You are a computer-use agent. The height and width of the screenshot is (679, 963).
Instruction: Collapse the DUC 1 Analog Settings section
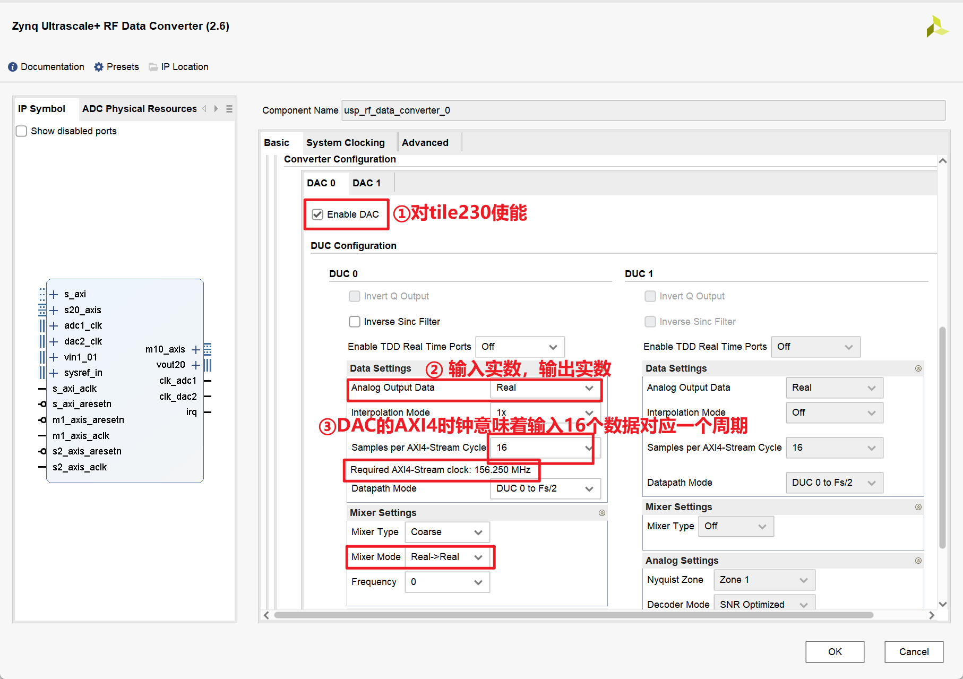coord(918,561)
